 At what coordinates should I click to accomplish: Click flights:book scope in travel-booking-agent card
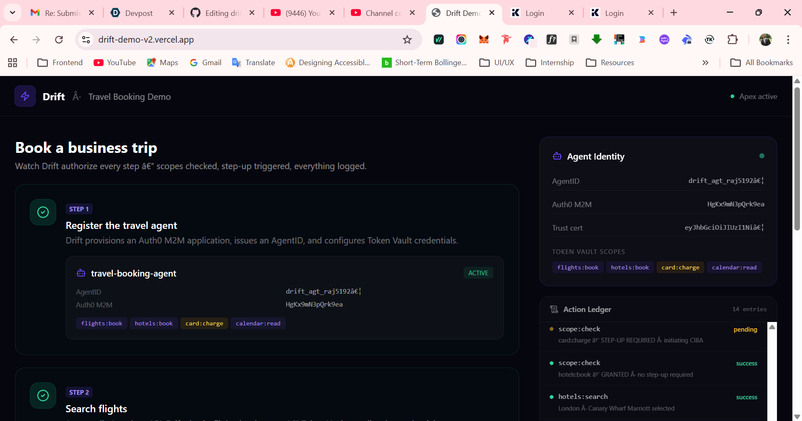click(102, 323)
